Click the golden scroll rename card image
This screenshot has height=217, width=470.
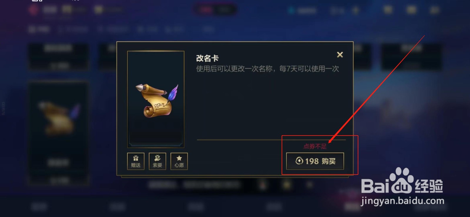click(x=157, y=101)
